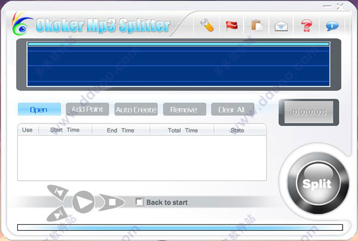Click the 00:00:00.000 time display
This screenshot has height=241, width=358.
tap(308, 112)
